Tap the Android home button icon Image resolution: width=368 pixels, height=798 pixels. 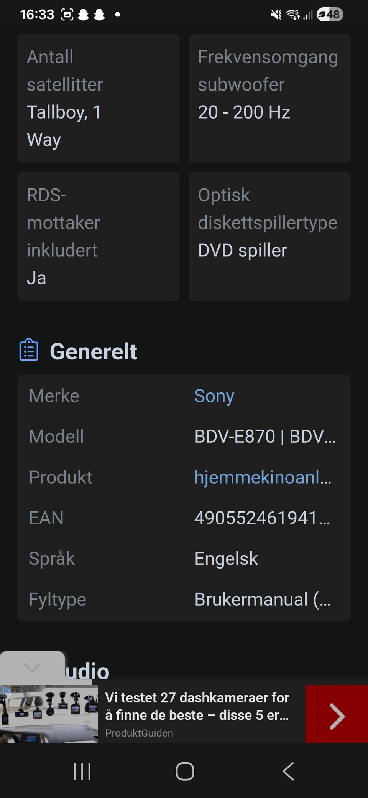[x=185, y=771]
